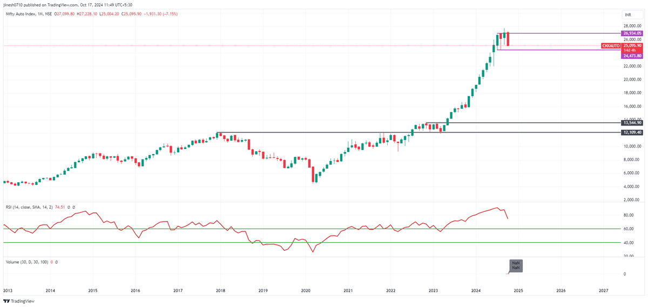Click the 40.00 RSI axis tick
The width and height of the screenshot is (648, 307).
pyautogui.click(x=628, y=243)
